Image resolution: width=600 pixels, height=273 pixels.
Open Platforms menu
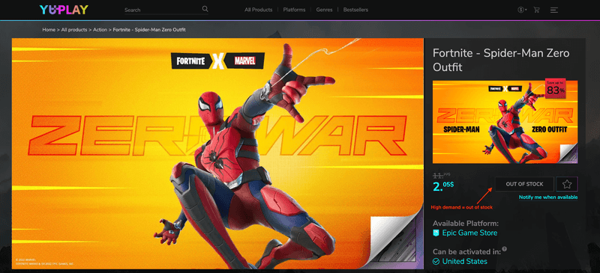[294, 10]
